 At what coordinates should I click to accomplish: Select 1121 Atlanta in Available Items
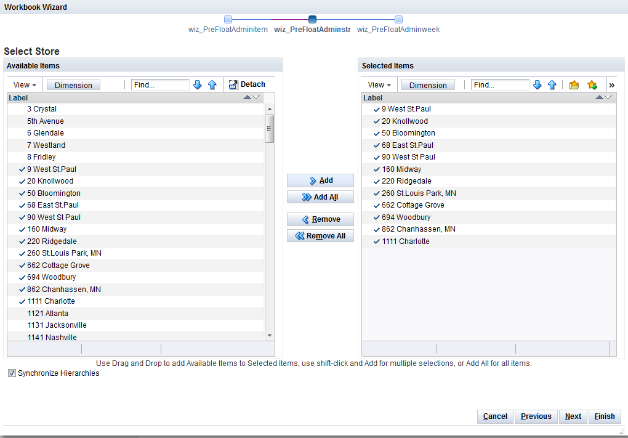tap(135, 314)
